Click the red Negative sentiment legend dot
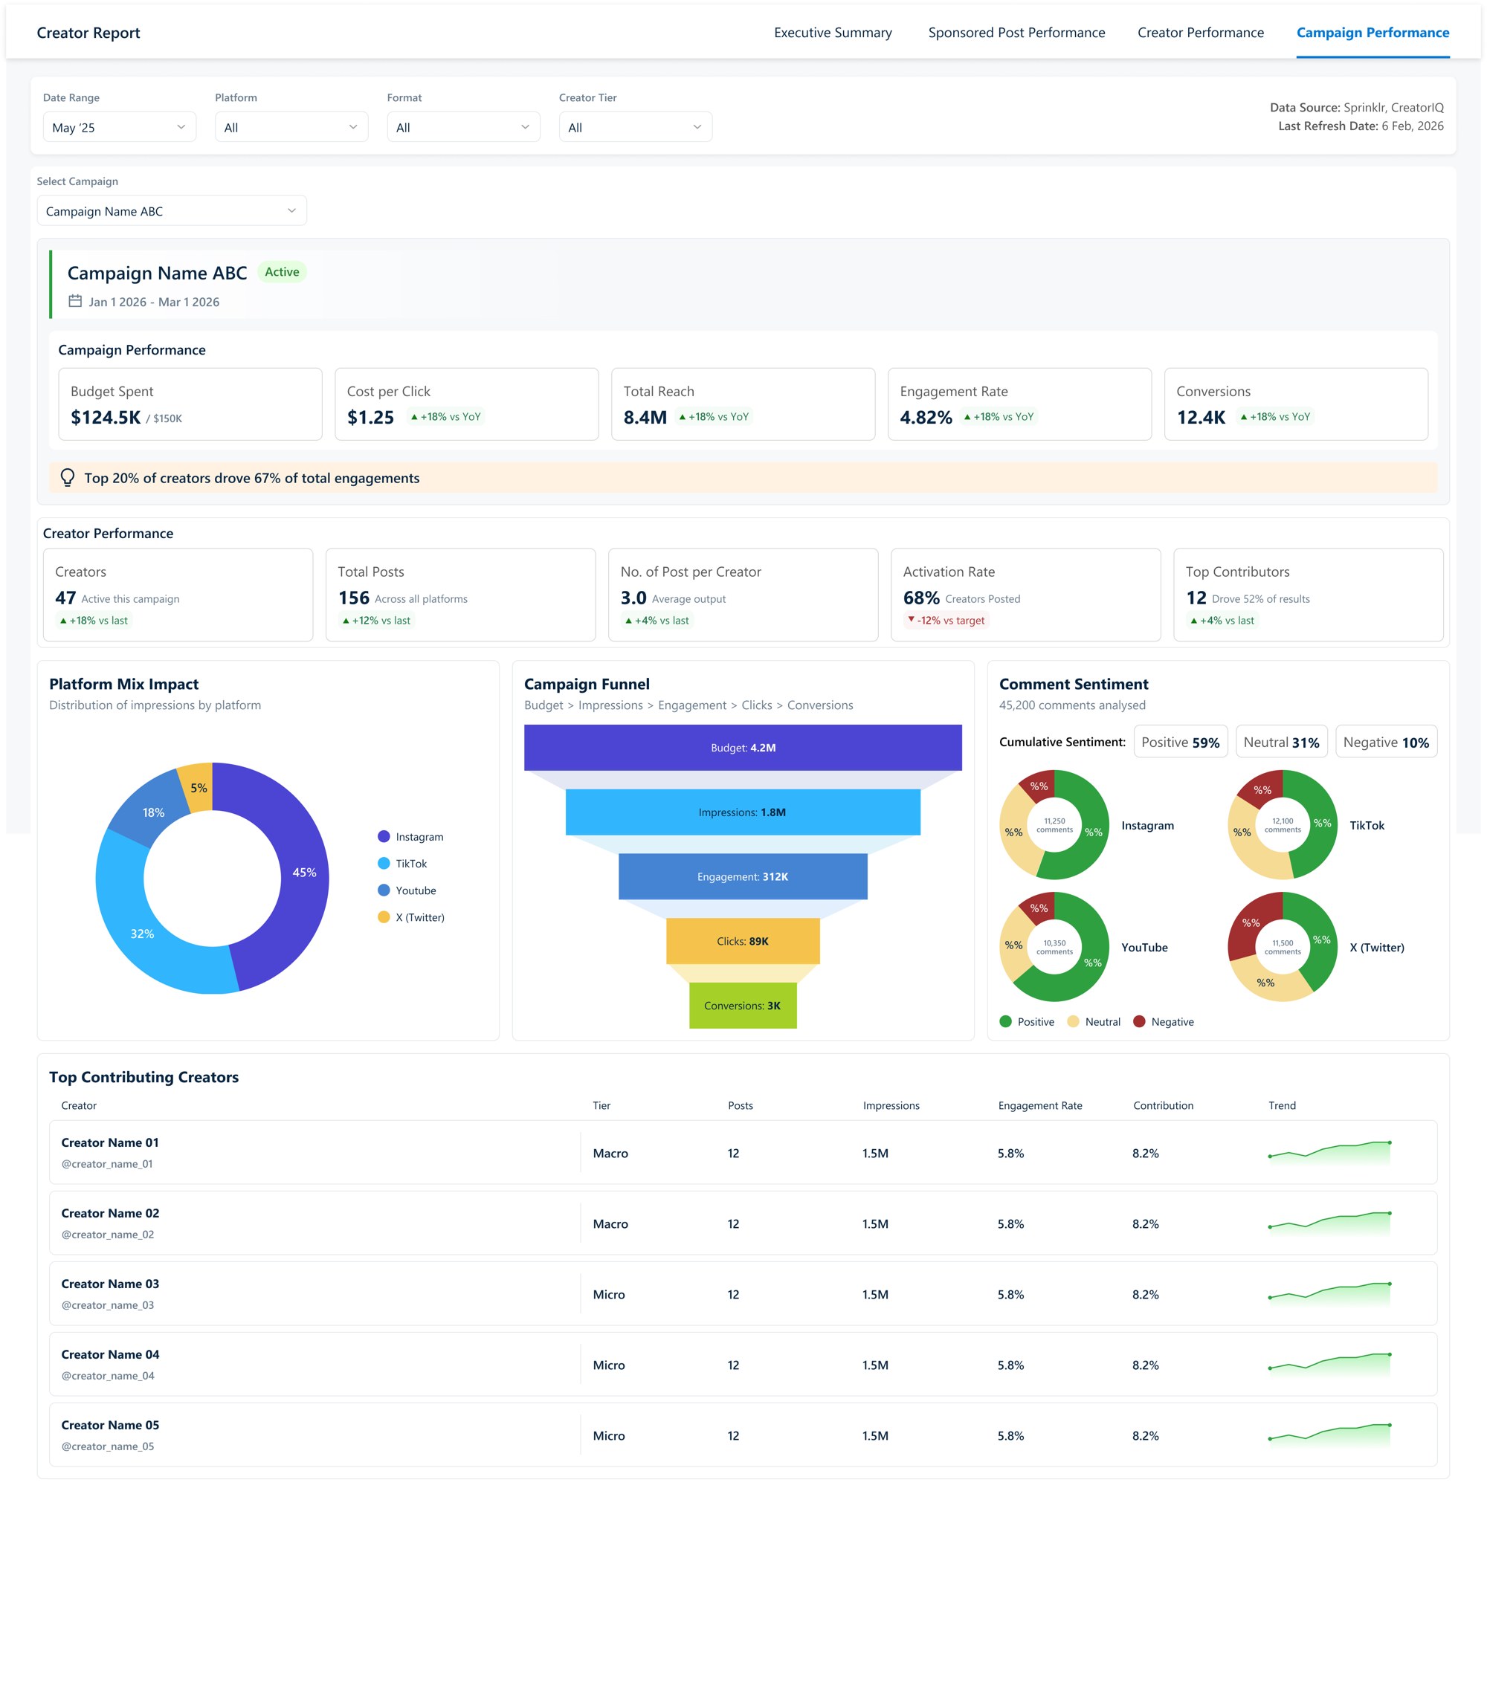 point(1139,1021)
